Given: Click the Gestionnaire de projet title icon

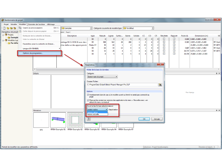Looking at the screenshot, I should click(x=2, y=20).
